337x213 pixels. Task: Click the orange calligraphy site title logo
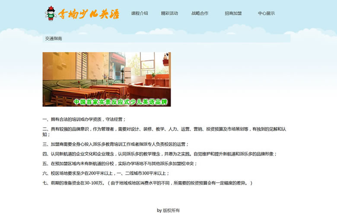click(89, 14)
